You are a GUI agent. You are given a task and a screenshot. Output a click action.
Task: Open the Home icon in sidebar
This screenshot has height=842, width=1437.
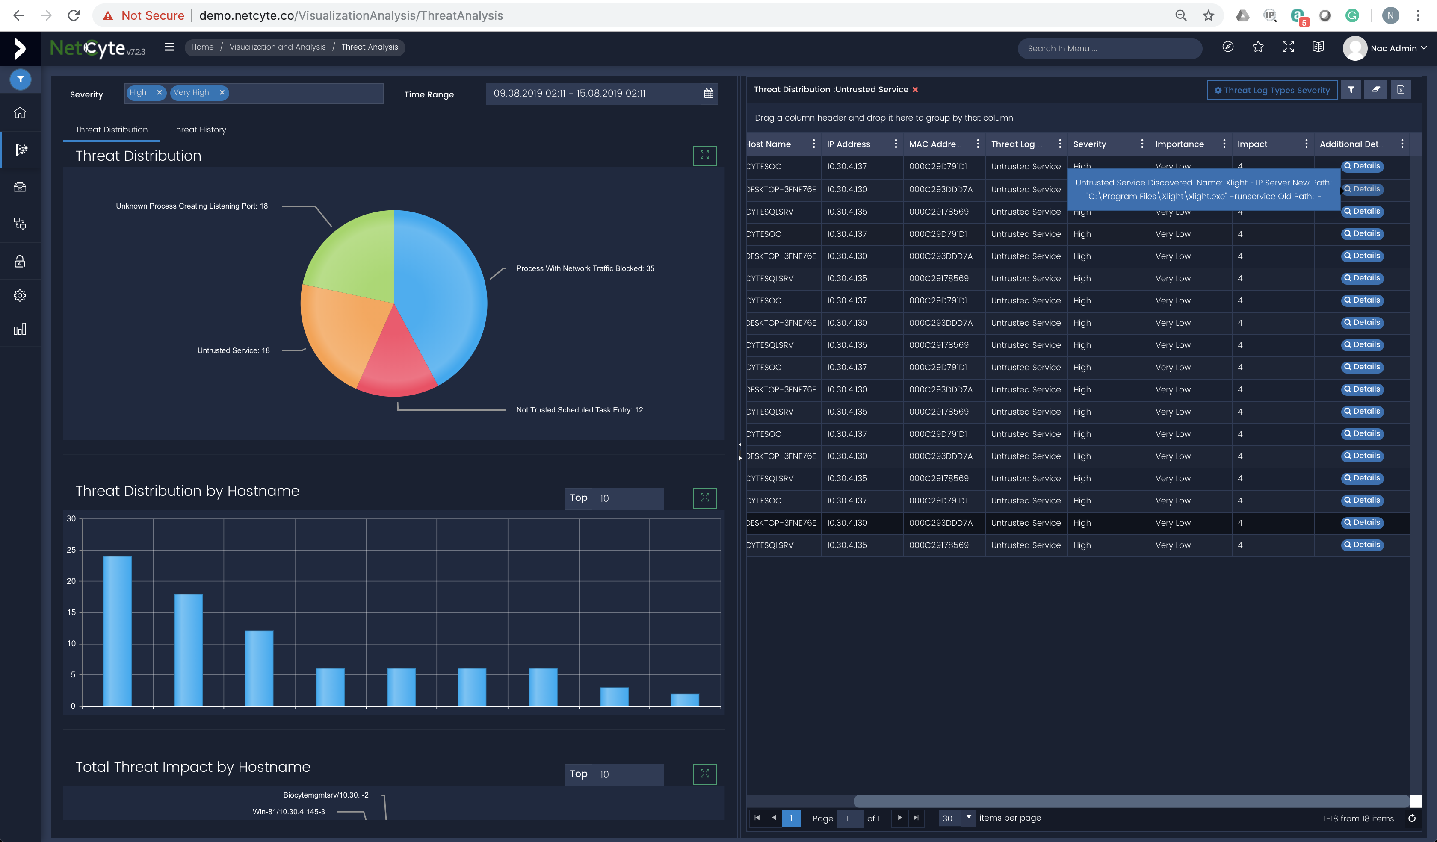tap(20, 113)
